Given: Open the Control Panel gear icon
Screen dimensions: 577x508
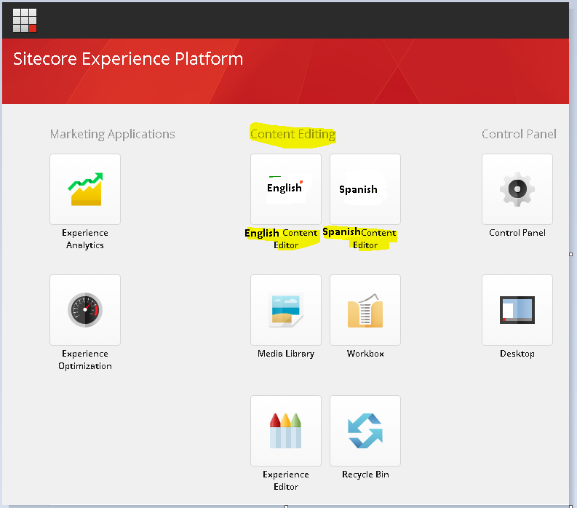Looking at the screenshot, I should [x=517, y=189].
